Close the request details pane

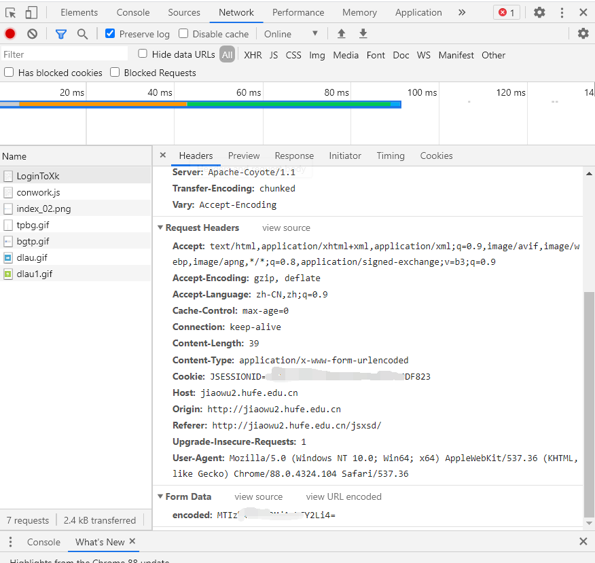(x=163, y=155)
